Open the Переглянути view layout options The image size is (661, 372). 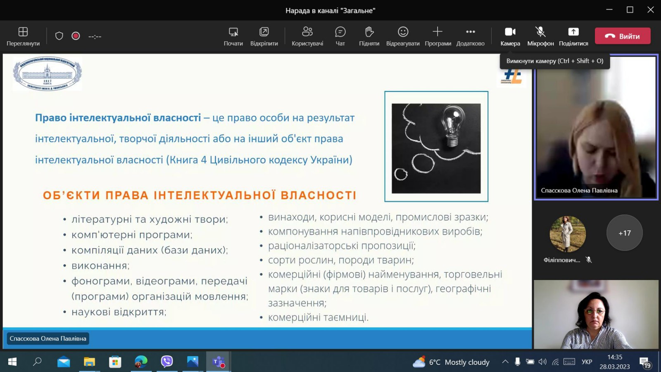click(x=23, y=36)
